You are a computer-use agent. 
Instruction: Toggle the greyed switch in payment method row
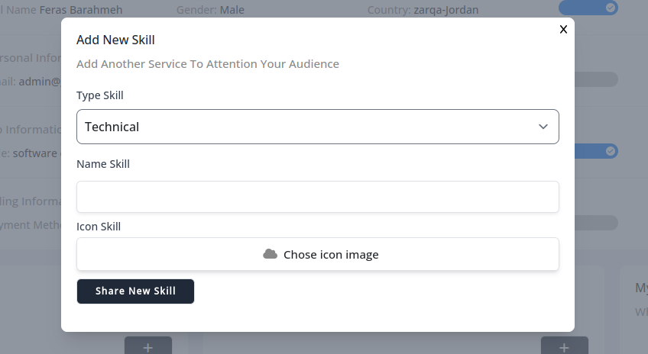(x=596, y=223)
